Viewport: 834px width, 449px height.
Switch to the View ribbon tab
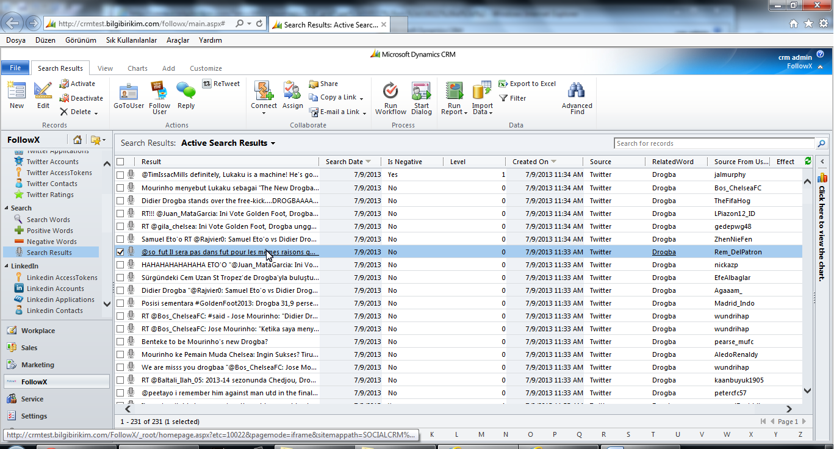pos(105,68)
